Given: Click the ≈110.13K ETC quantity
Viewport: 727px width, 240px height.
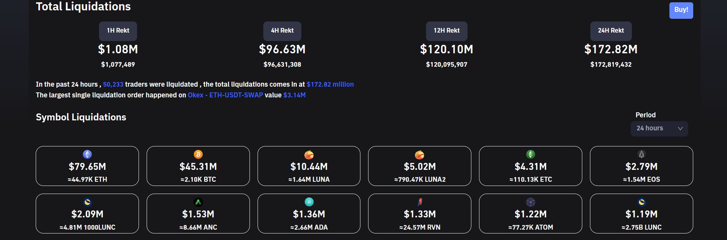Looking at the screenshot, I should (x=530, y=179).
